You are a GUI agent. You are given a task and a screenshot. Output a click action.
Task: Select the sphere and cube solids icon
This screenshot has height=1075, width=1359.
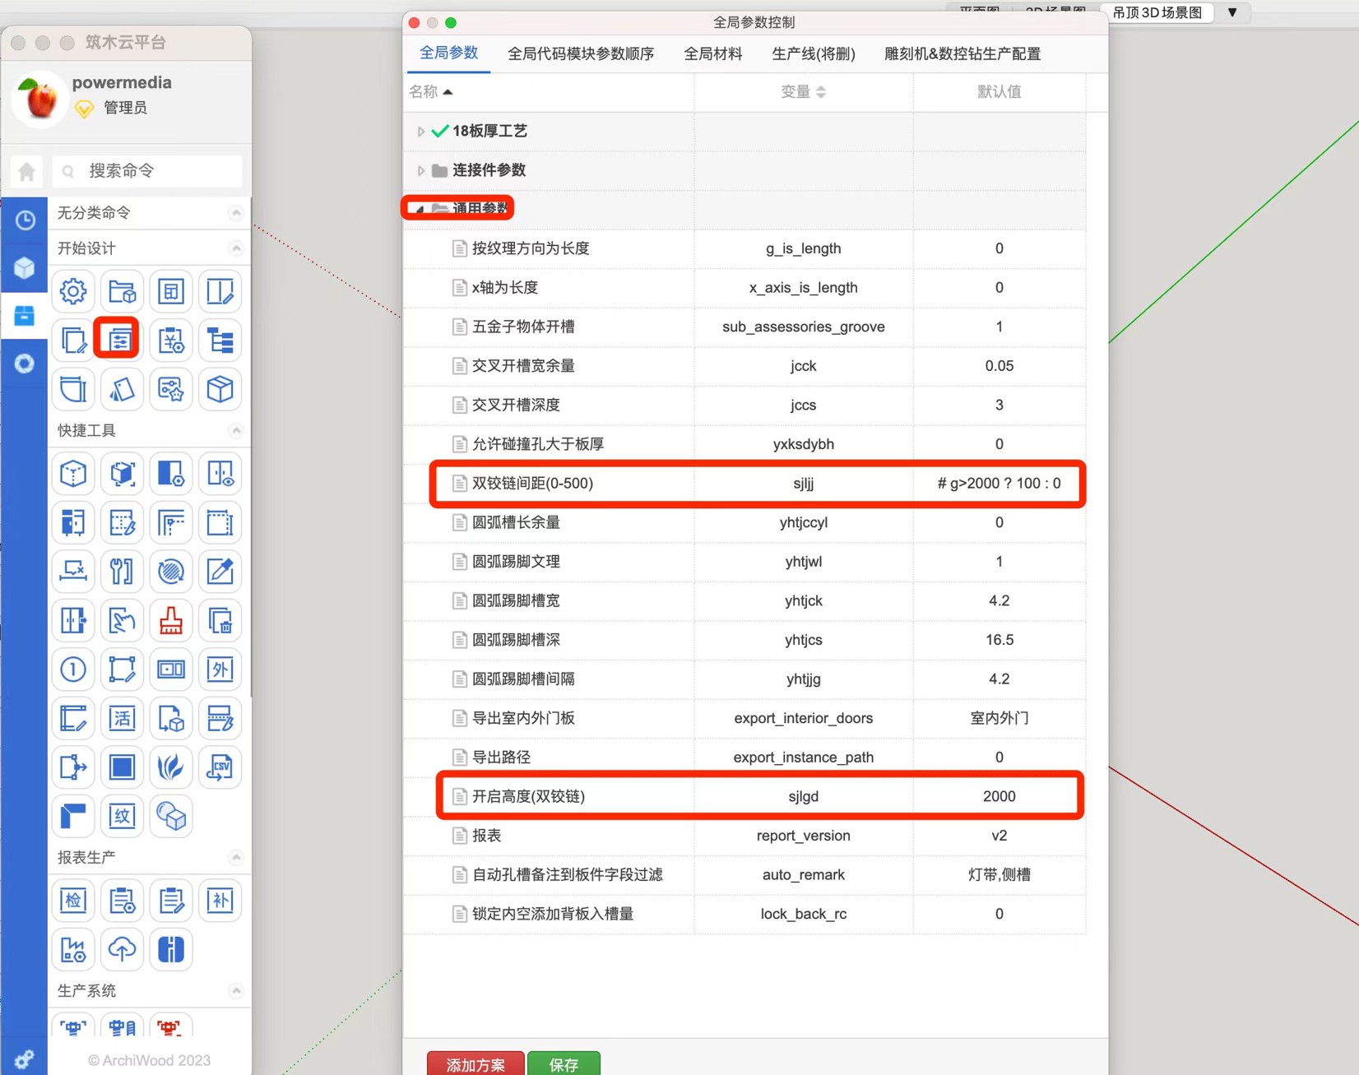point(171,816)
